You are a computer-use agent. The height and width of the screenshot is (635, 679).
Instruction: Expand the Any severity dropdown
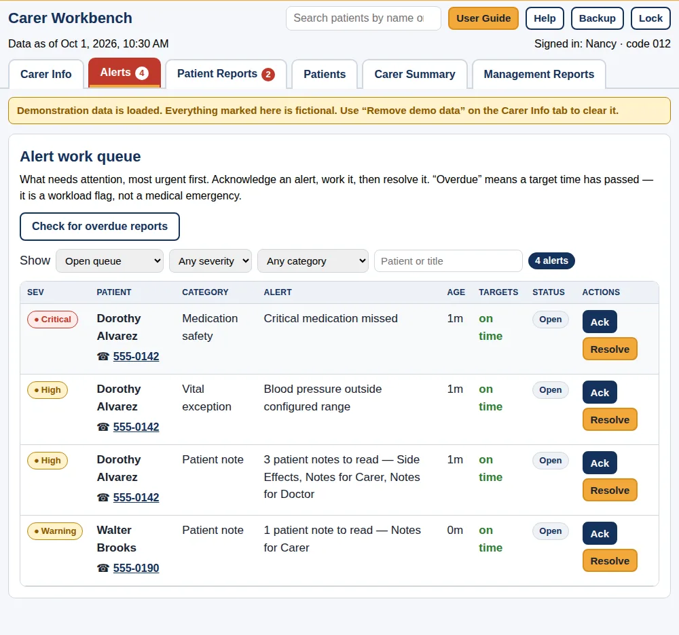click(210, 261)
